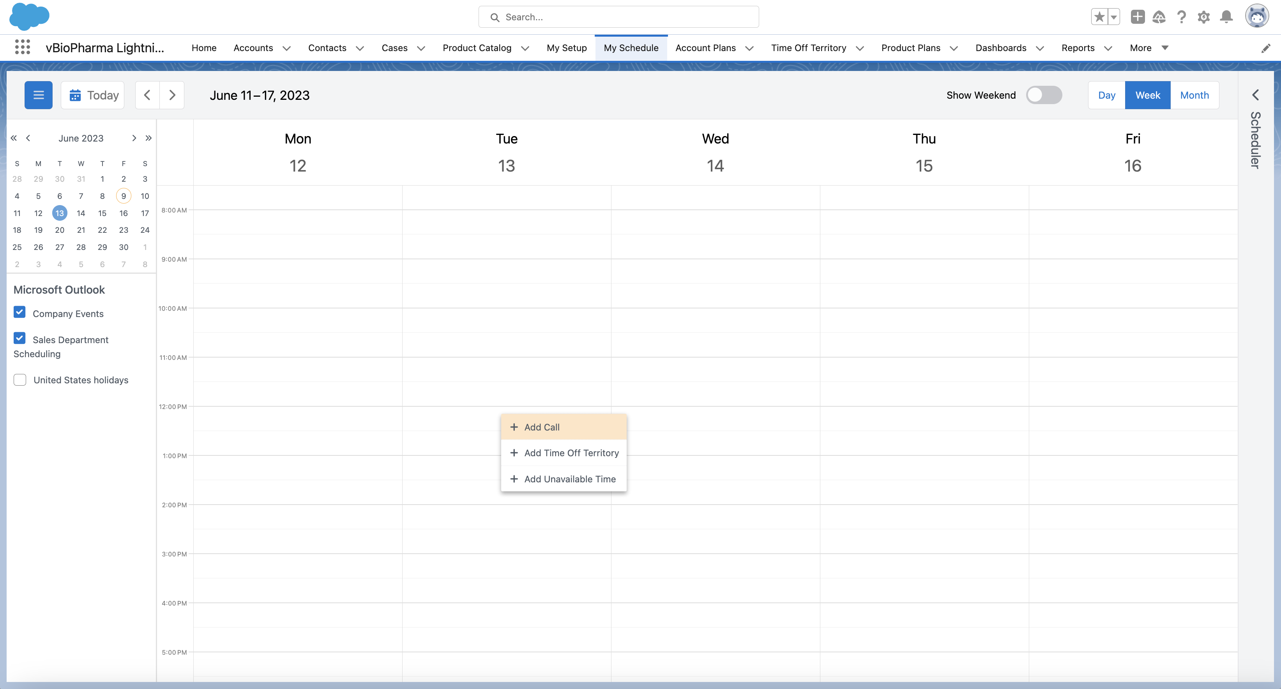Expand the Accounts tab dropdown arrow
Viewport: 1281px width, 689px height.
coord(286,48)
